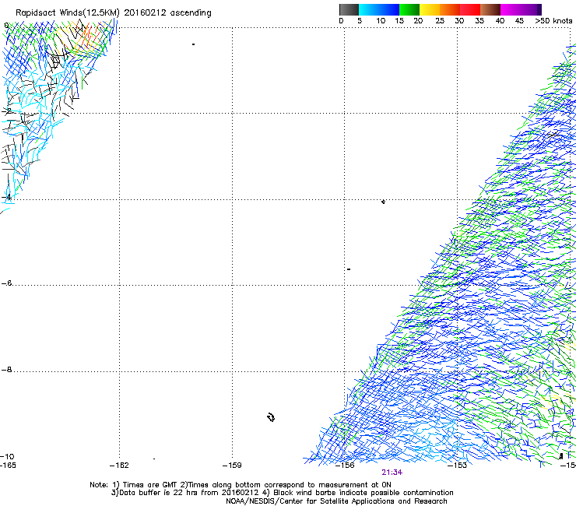Click the gray 0-5 knots color band
576x506 pixels.
point(349,9)
